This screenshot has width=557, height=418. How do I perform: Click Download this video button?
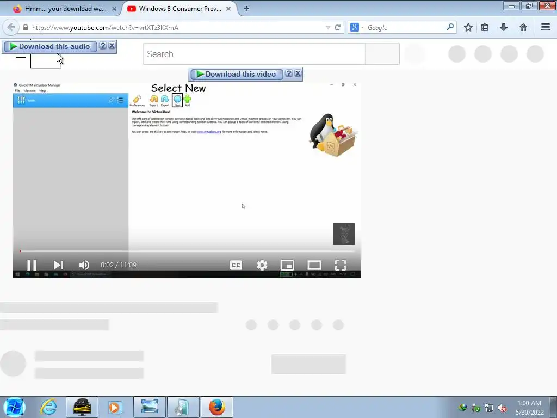click(237, 74)
